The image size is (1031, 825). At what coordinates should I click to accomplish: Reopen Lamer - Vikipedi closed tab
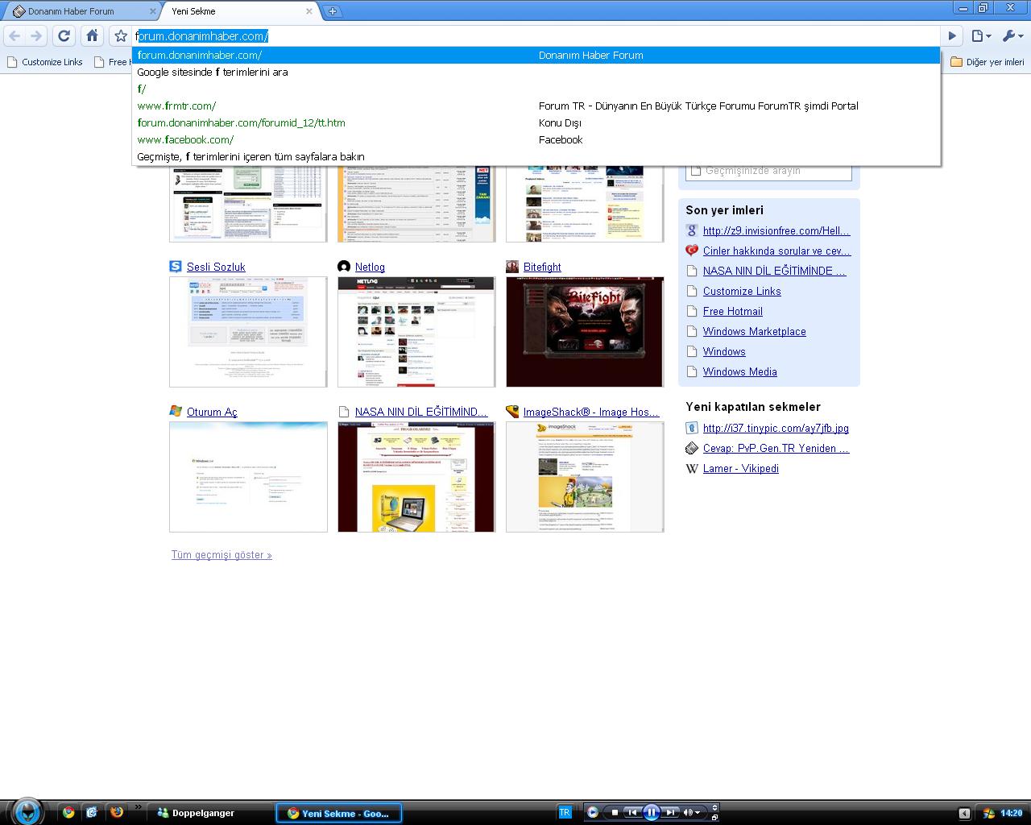tap(740, 468)
